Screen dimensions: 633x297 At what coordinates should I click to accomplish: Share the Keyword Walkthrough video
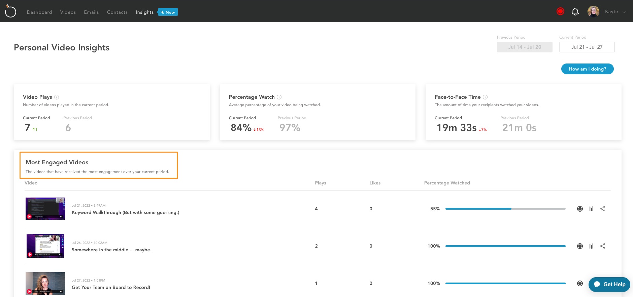[x=603, y=209]
